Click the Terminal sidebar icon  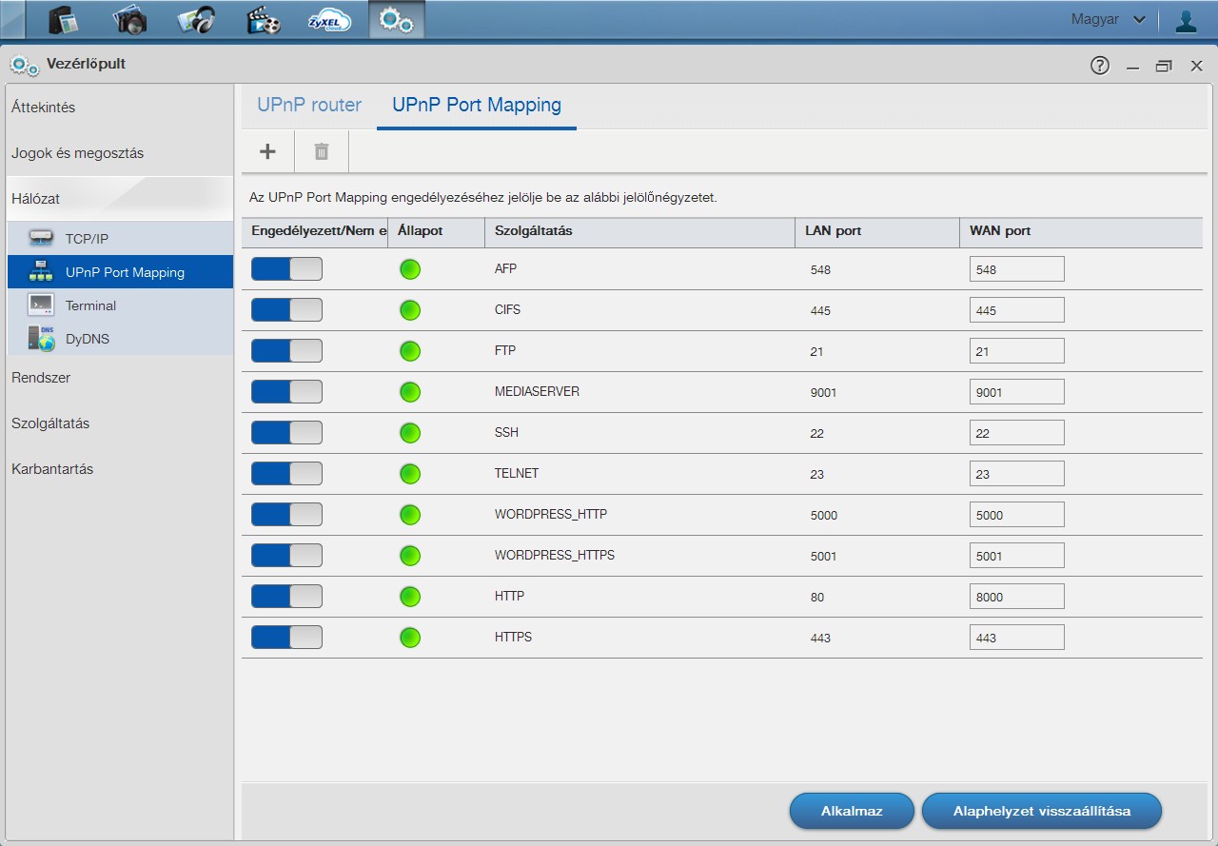(x=41, y=305)
